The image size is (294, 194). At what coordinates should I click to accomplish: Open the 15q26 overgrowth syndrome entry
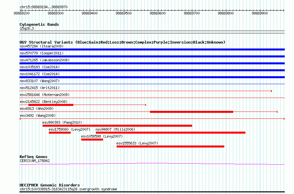tap(68, 189)
